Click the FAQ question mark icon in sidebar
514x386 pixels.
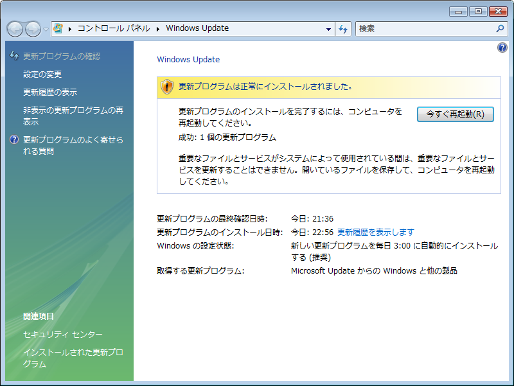coord(14,139)
